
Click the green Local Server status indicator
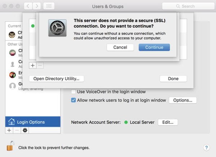click(x=126, y=122)
